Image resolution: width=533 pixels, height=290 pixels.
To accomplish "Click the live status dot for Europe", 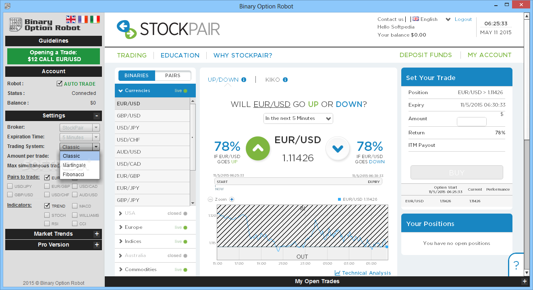I will [185, 228].
